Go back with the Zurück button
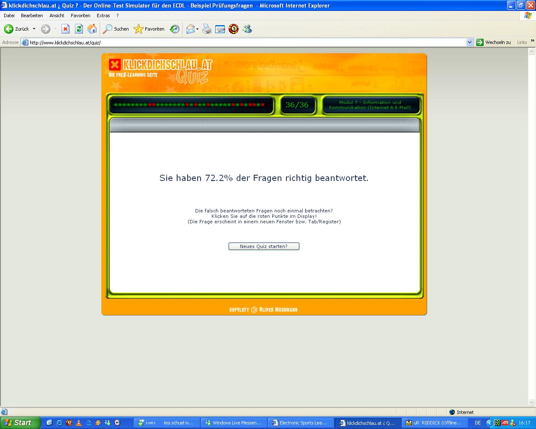Screen dimensions: 536x429 tap(17, 29)
